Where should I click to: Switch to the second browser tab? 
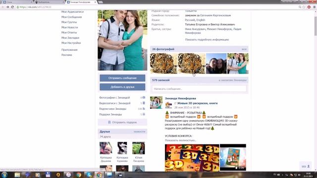coord(50,2)
